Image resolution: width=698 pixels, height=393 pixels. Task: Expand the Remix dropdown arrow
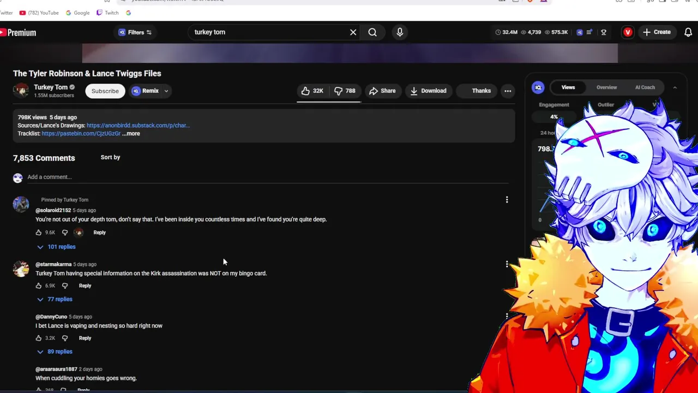(166, 91)
